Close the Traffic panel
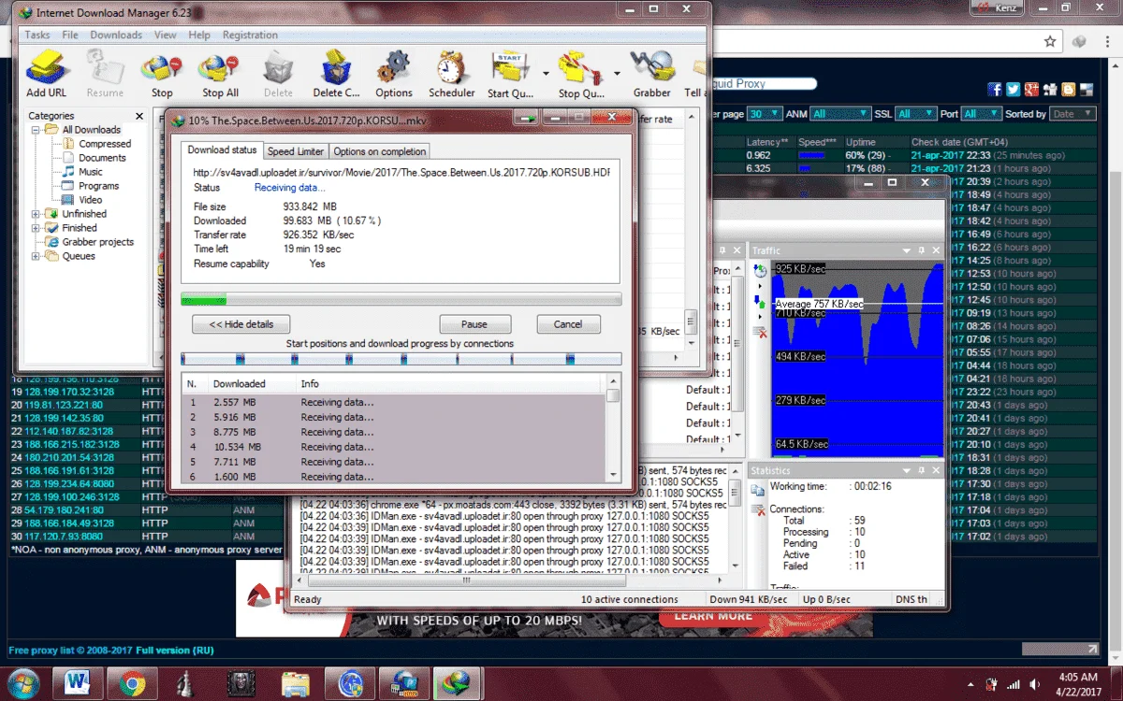The width and height of the screenshot is (1123, 701). (x=937, y=250)
